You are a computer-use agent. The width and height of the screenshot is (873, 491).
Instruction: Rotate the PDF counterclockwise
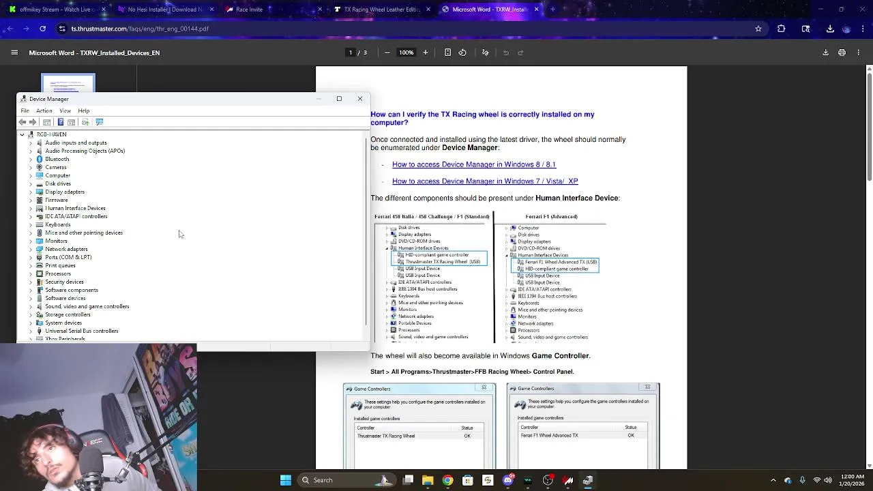click(462, 53)
